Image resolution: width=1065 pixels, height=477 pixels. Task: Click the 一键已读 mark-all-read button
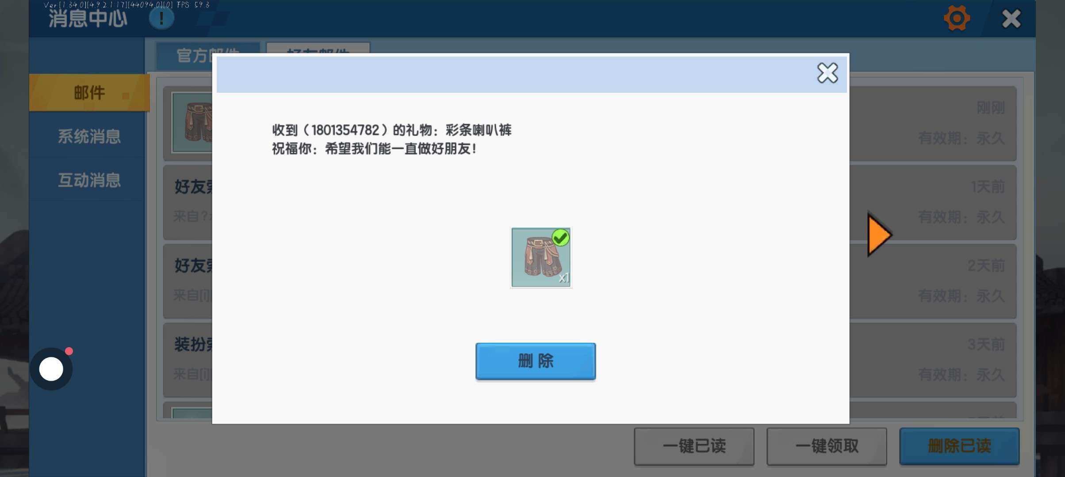[x=694, y=446]
